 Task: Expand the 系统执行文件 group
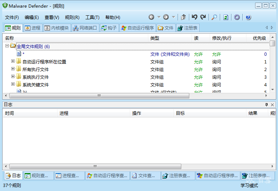click(13, 77)
